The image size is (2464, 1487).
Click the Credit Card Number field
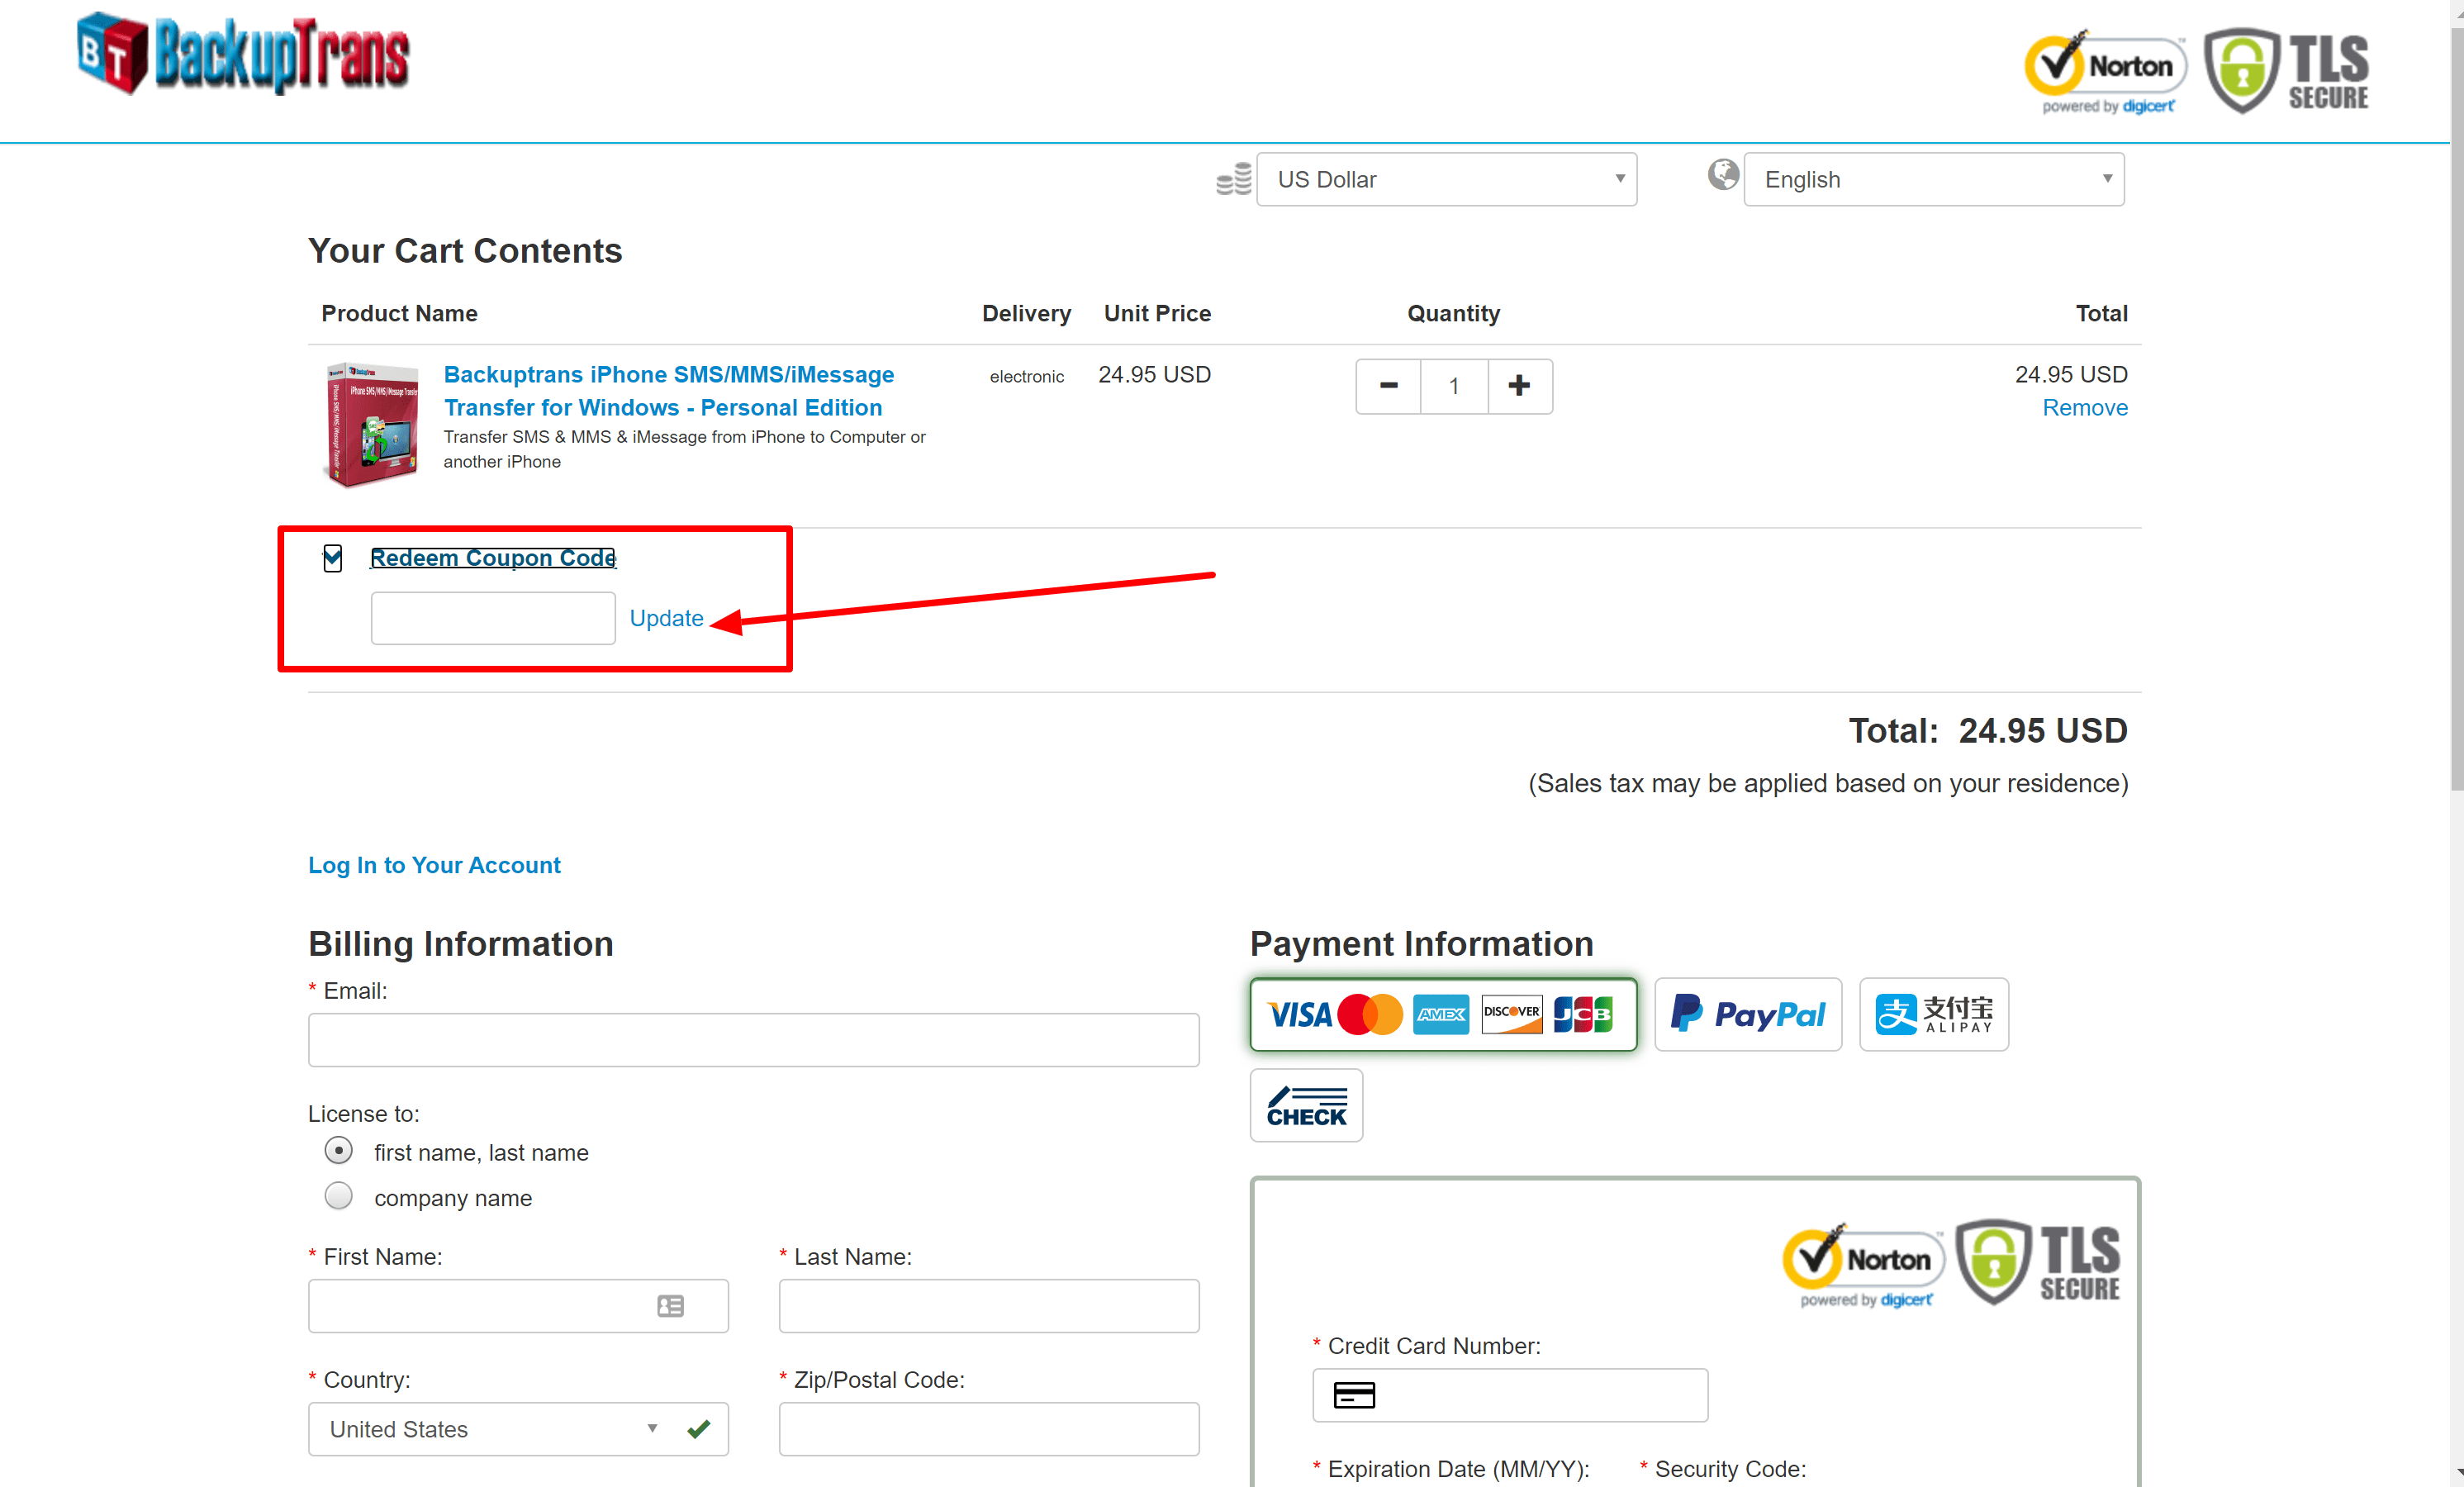[1510, 1395]
